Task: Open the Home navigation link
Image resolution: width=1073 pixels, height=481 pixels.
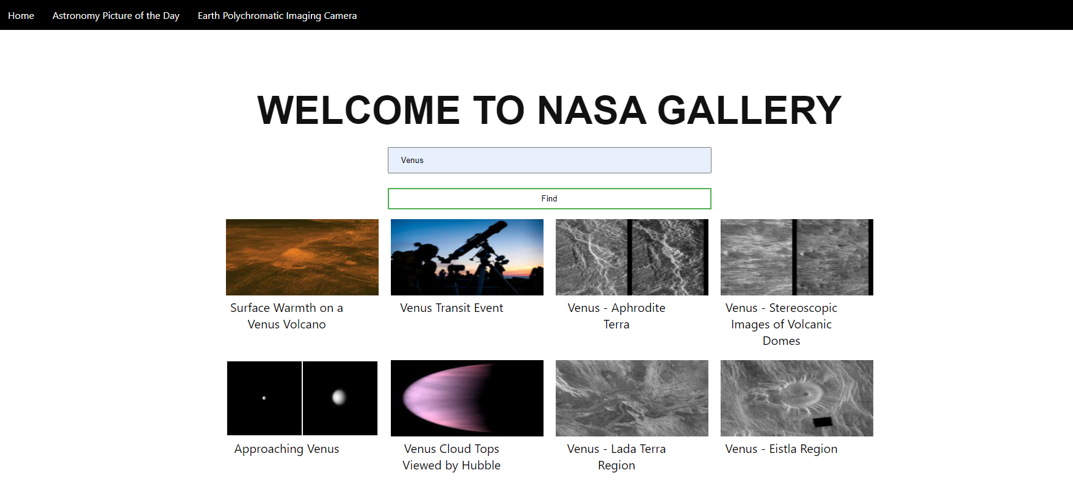Action: point(21,15)
